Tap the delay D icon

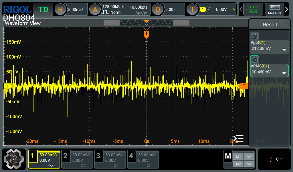point(157,9)
